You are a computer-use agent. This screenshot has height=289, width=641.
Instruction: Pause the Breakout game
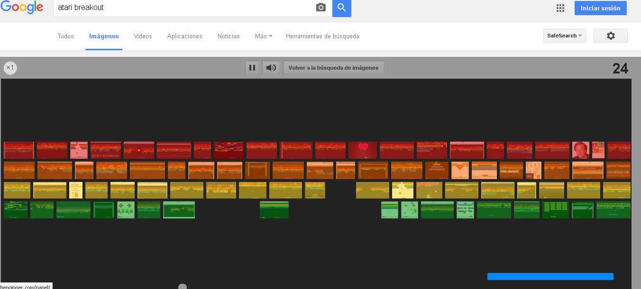coord(252,68)
